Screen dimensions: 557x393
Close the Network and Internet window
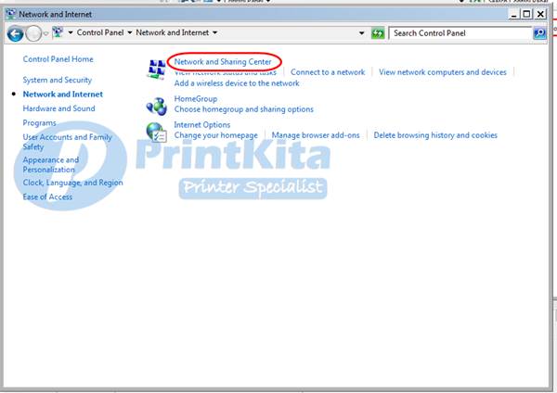[x=540, y=14]
